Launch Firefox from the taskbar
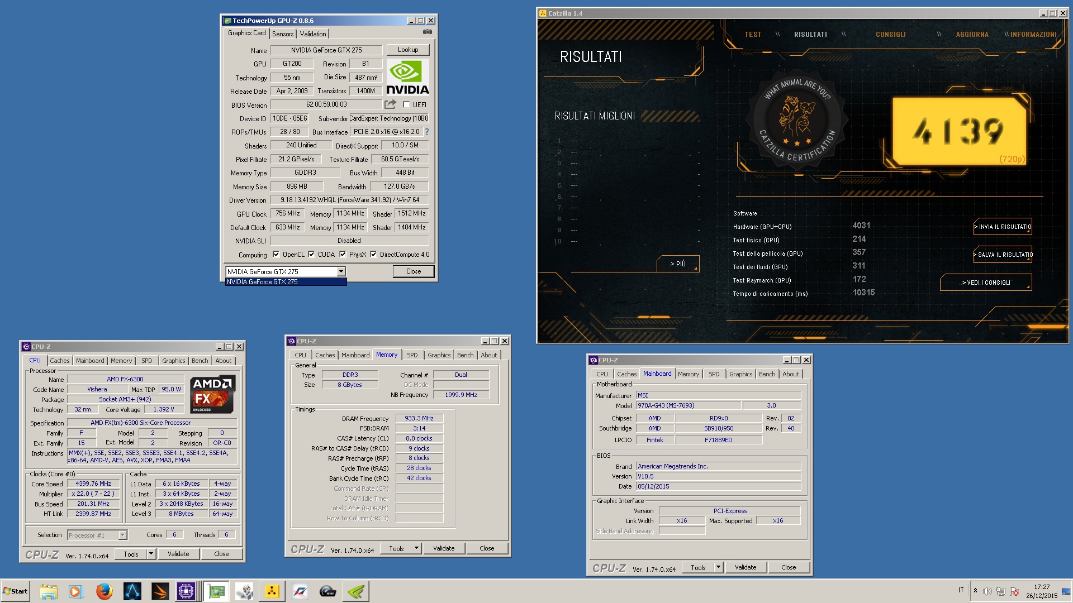Viewport: 1073px width, 603px height. click(x=104, y=591)
